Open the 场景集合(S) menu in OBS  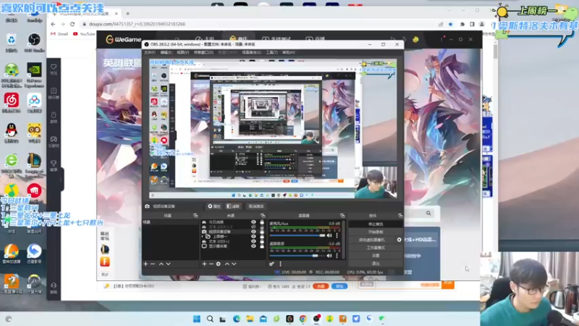click(251, 52)
